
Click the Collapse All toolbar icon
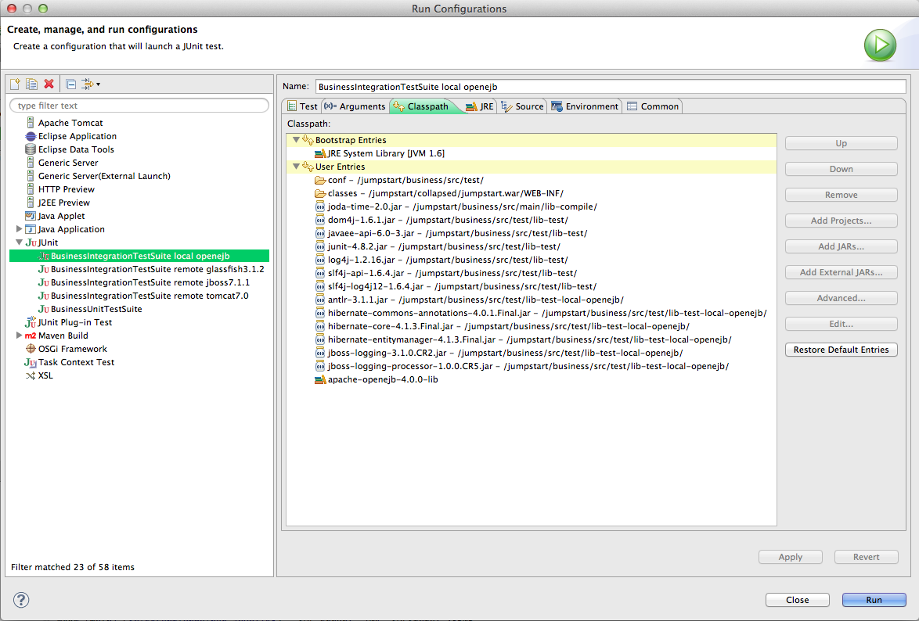(71, 84)
